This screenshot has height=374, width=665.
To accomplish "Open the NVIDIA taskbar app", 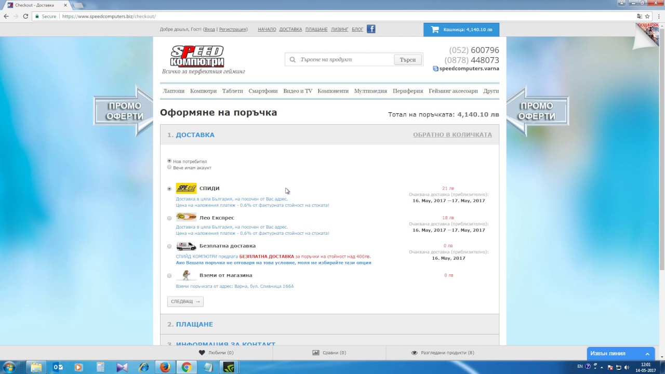I will tap(229, 367).
